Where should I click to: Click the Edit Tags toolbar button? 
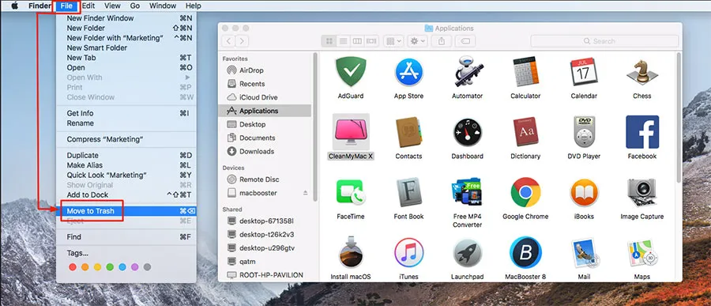coord(465,41)
